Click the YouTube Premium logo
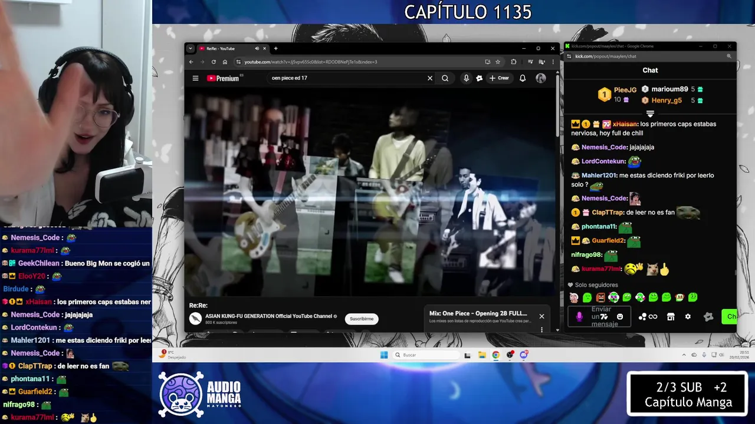 [x=223, y=78]
